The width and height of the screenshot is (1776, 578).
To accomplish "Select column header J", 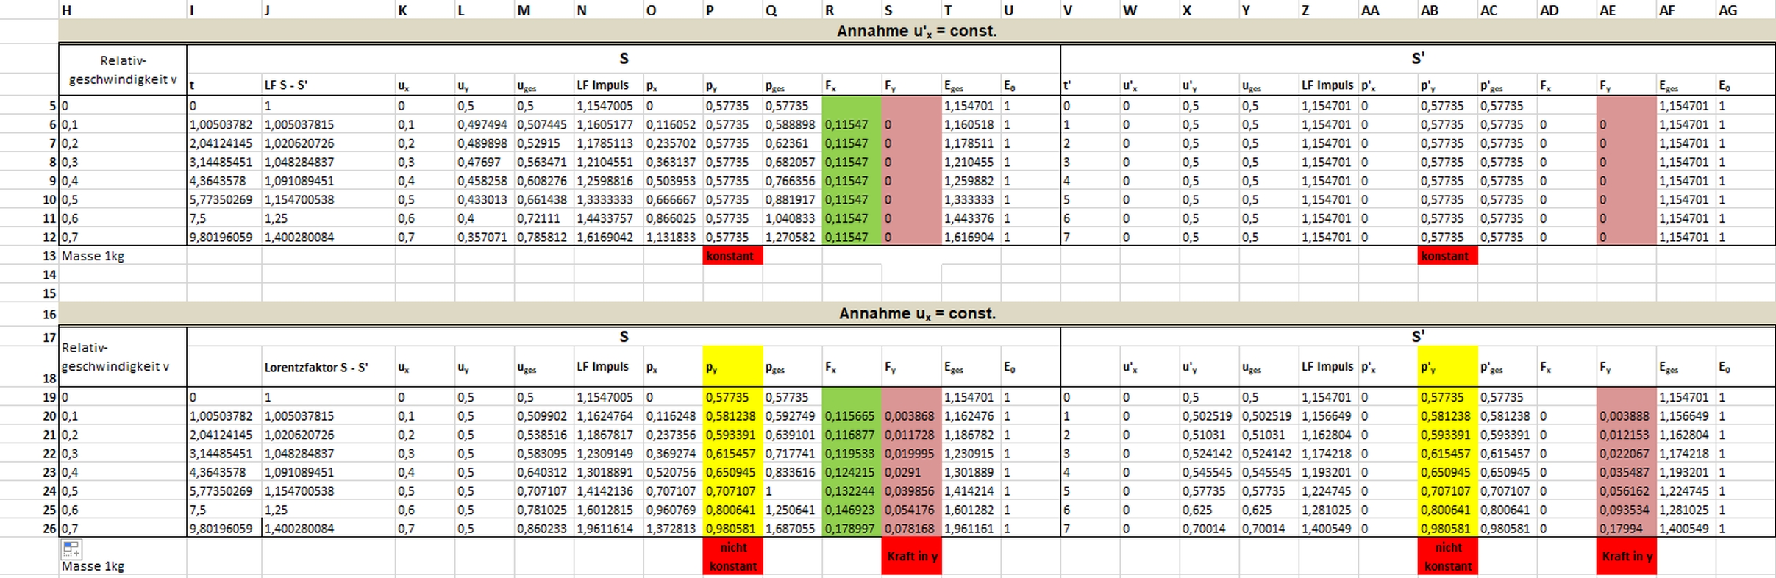I will click(328, 10).
